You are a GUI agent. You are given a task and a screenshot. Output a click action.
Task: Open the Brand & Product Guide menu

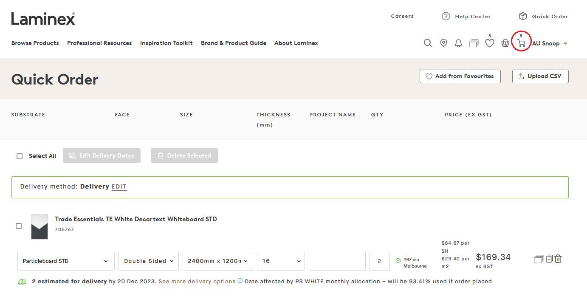pyautogui.click(x=234, y=43)
